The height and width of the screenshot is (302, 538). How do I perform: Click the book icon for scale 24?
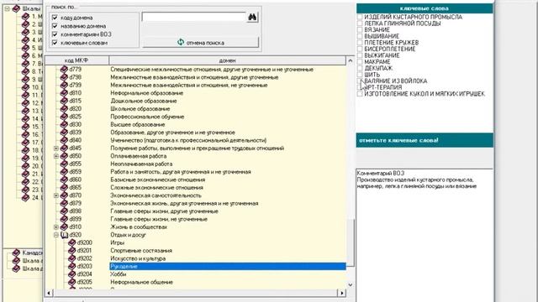25,198
